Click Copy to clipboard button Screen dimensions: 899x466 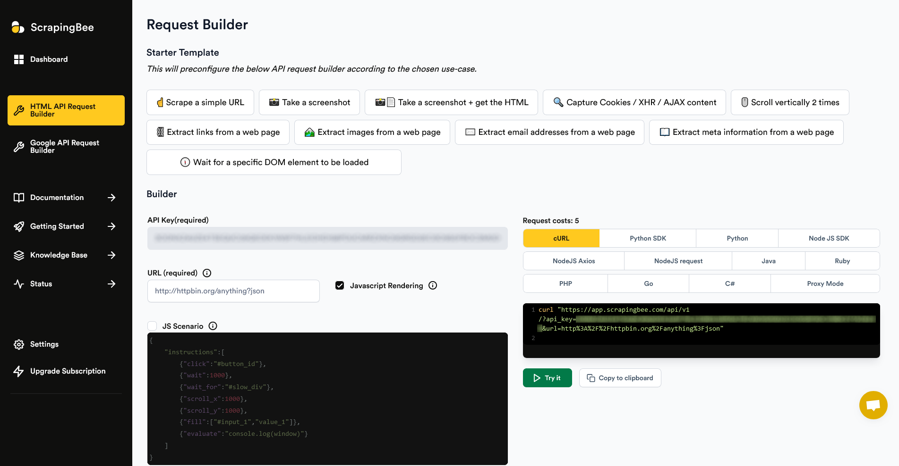(x=620, y=378)
